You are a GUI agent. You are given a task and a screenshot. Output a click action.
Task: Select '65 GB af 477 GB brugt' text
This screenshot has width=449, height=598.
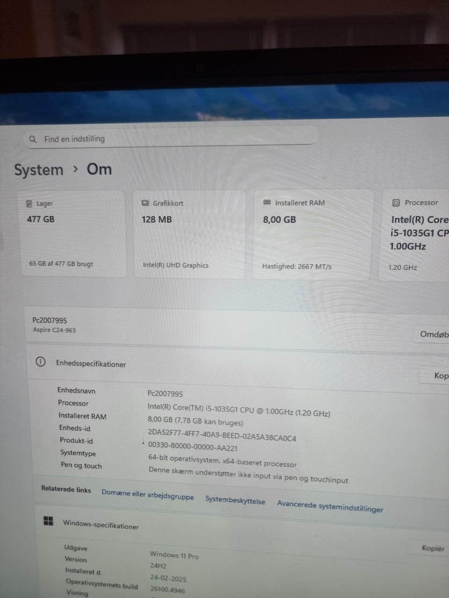pyautogui.click(x=61, y=263)
